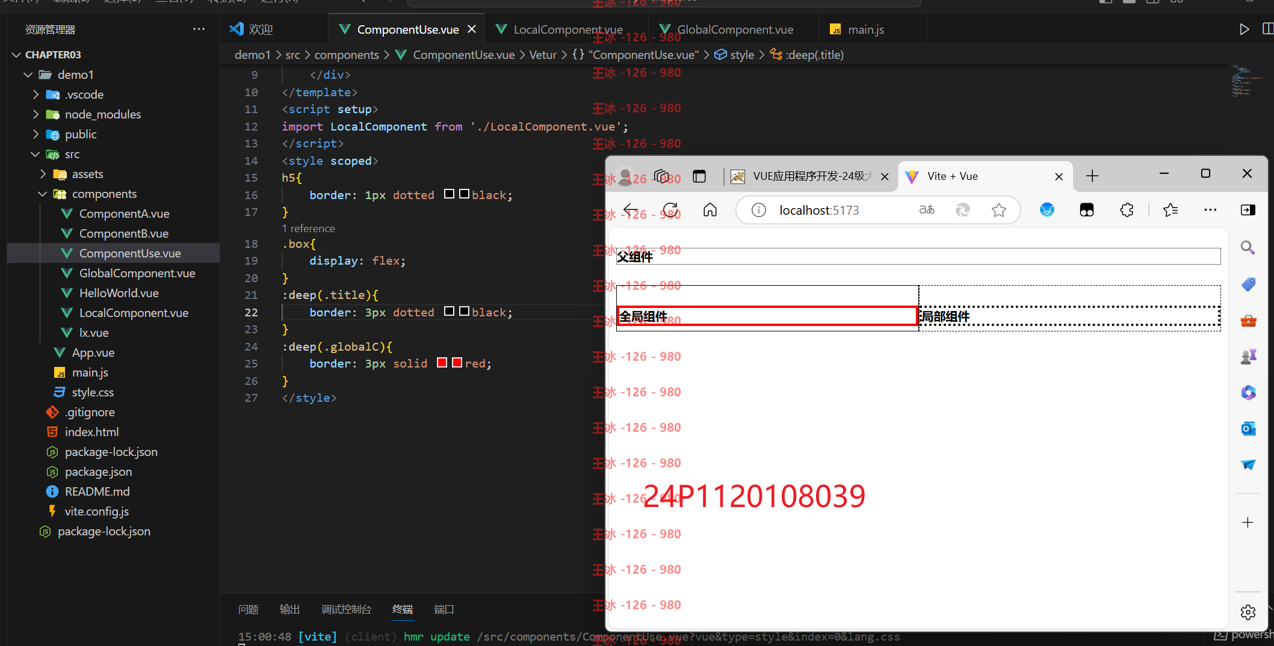The height and width of the screenshot is (646, 1274).
Task: Click the chess games icon in Edge sidebar
Action: (x=1248, y=357)
